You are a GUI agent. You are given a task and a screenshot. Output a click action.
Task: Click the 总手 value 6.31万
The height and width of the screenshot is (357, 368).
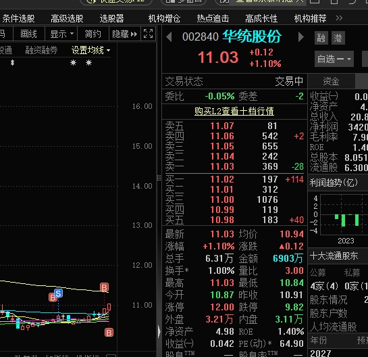click(219, 258)
